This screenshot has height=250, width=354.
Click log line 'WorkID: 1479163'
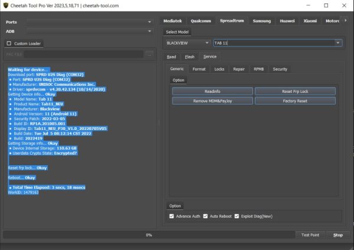click(23, 192)
